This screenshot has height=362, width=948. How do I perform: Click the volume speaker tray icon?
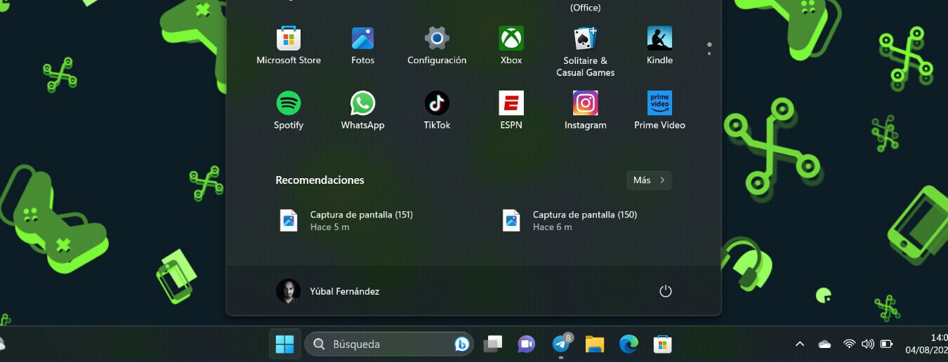pos(868,344)
